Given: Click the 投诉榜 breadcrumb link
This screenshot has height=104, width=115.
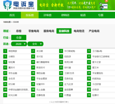Looking at the screenshot, I should (16, 22).
